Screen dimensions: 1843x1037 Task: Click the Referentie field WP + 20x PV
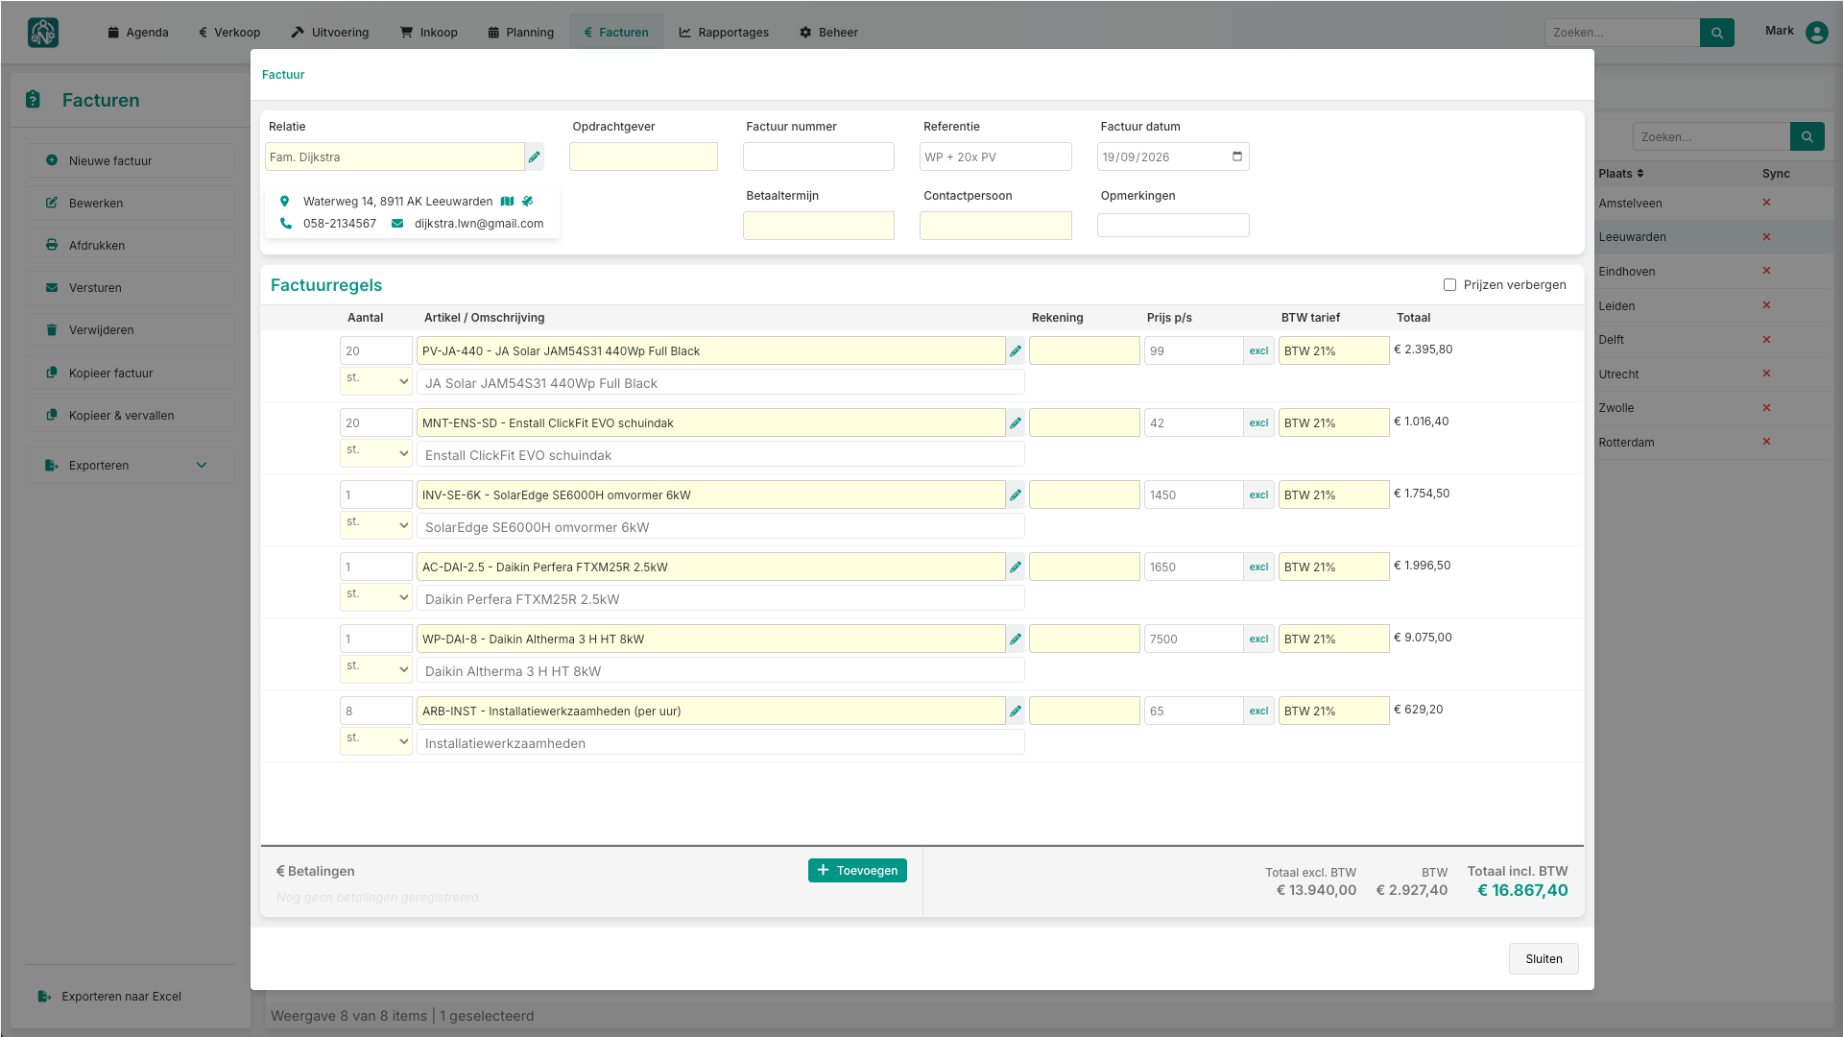click(x=995, y=157)
